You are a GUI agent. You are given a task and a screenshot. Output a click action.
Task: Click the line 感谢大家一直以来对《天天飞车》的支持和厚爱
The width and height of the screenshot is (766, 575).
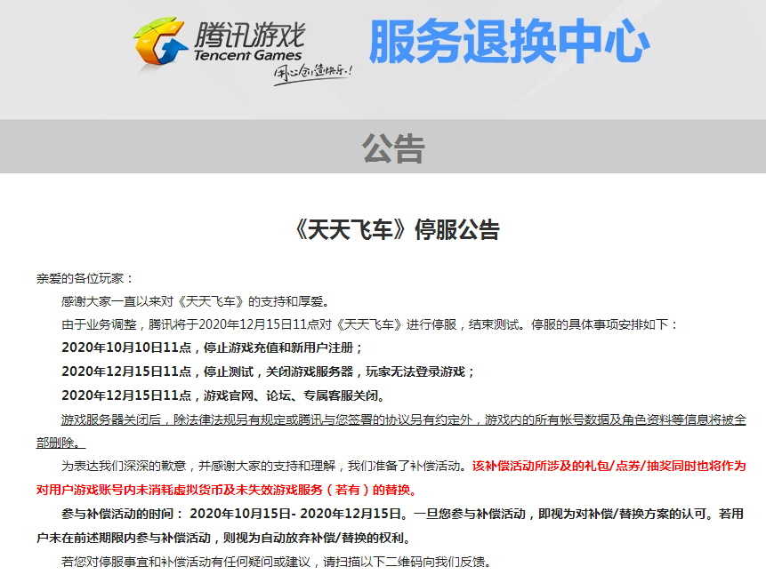pos(196,301)
